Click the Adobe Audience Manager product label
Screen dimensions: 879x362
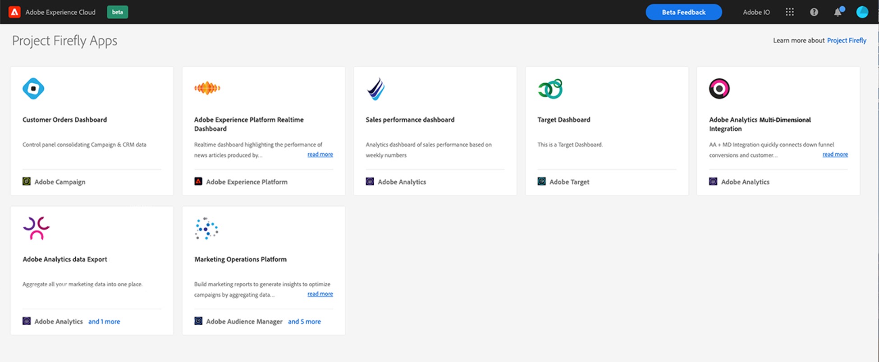click(244, 321)
